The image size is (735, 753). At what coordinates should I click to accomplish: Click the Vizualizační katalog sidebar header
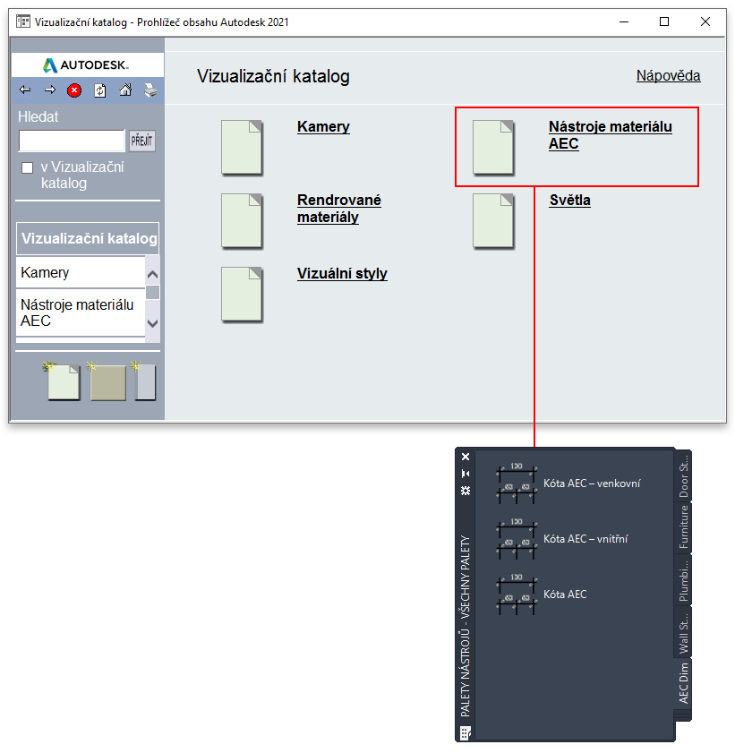(88, 238)
